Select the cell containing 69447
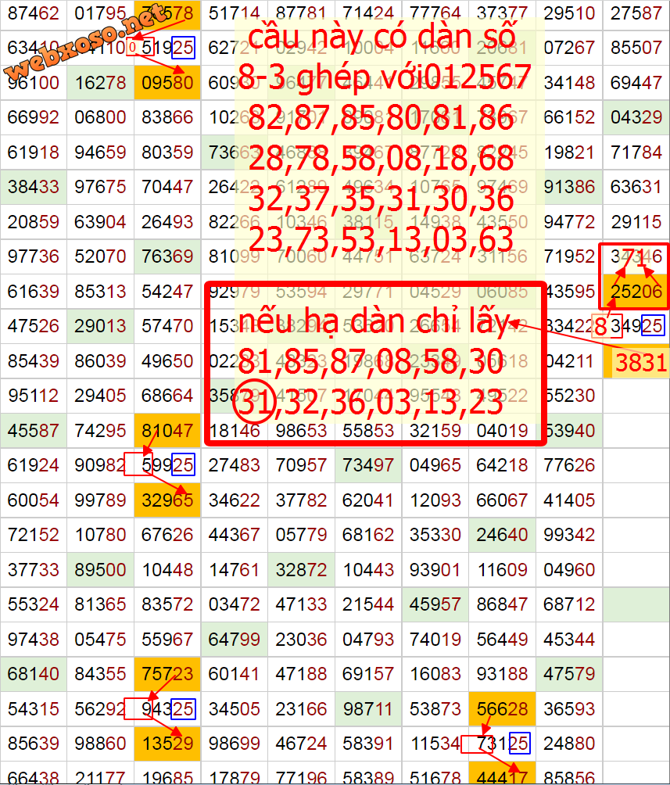The image size is (670, 785). click(636, 83)
